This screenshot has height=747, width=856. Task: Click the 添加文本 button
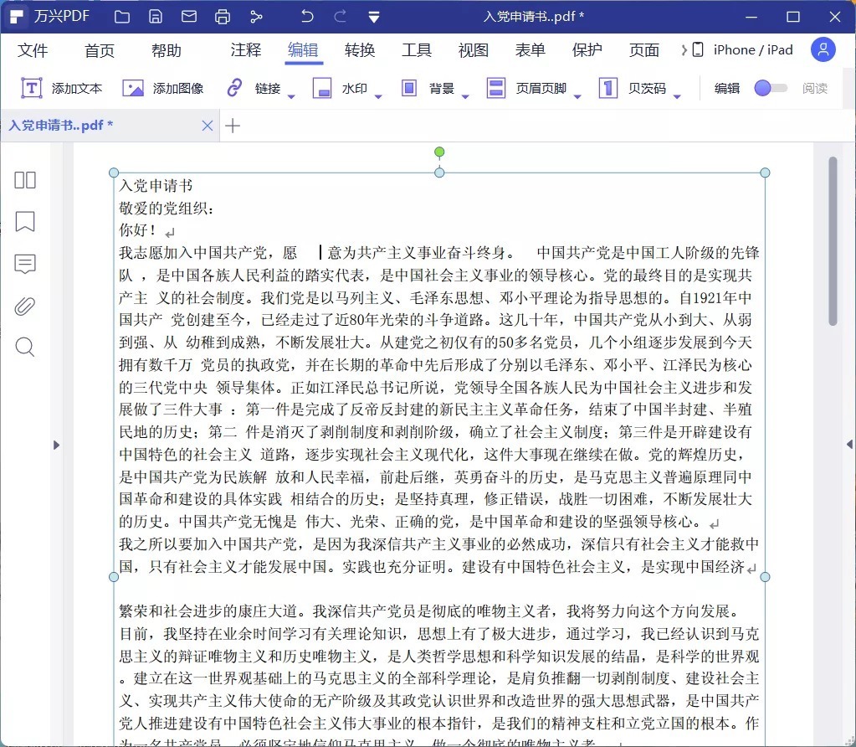pyautogui.click(x=62, y=88)
